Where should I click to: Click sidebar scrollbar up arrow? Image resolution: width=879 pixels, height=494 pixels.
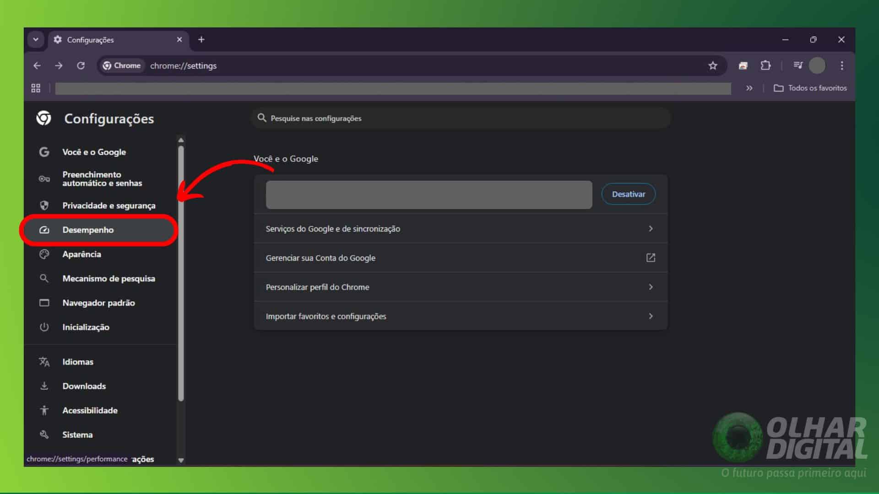(x=181, y=140)
